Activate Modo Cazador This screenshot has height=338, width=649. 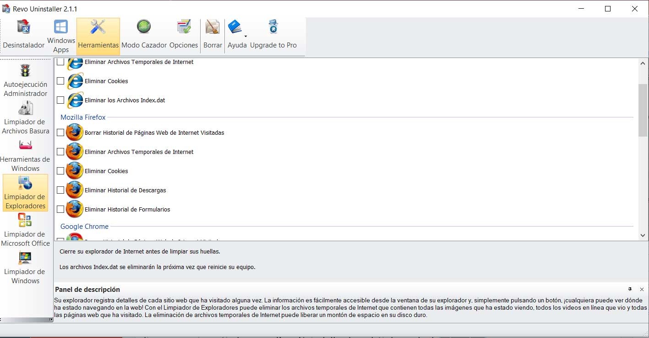click(144, 36)
